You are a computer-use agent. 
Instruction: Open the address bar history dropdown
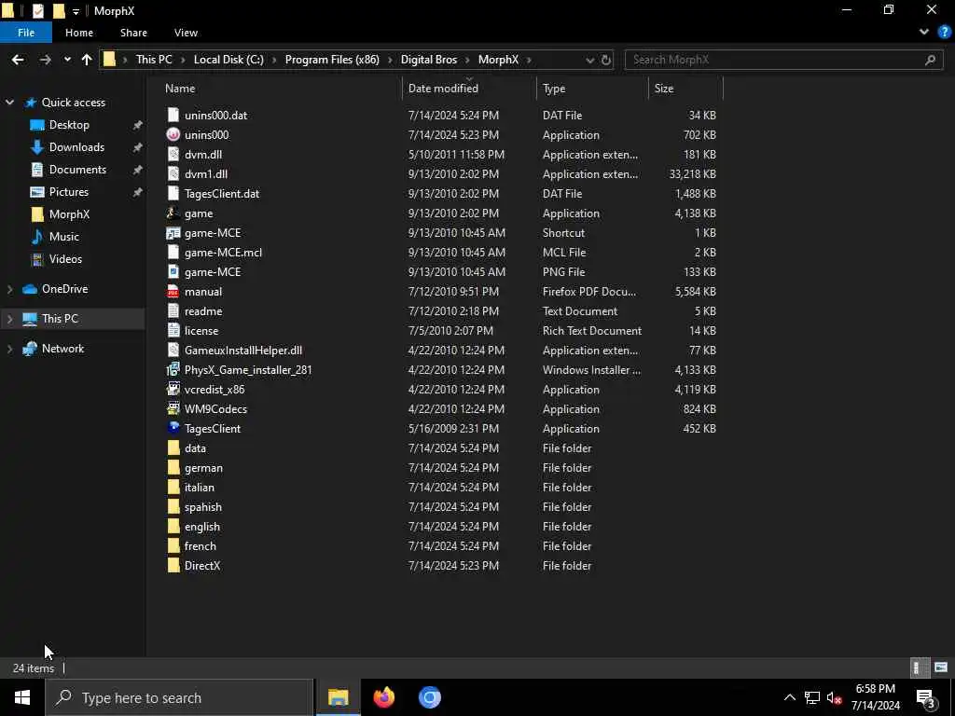589,60
